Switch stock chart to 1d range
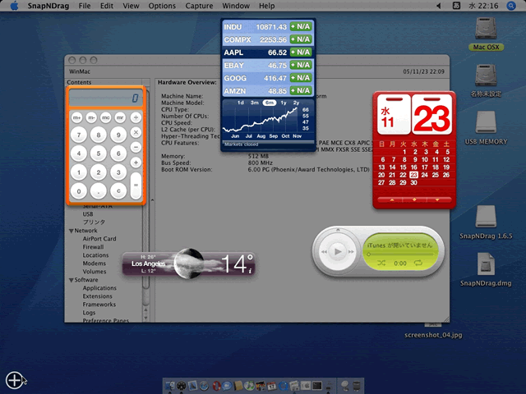Screen dimensions: 526x394 click(241, 103)
